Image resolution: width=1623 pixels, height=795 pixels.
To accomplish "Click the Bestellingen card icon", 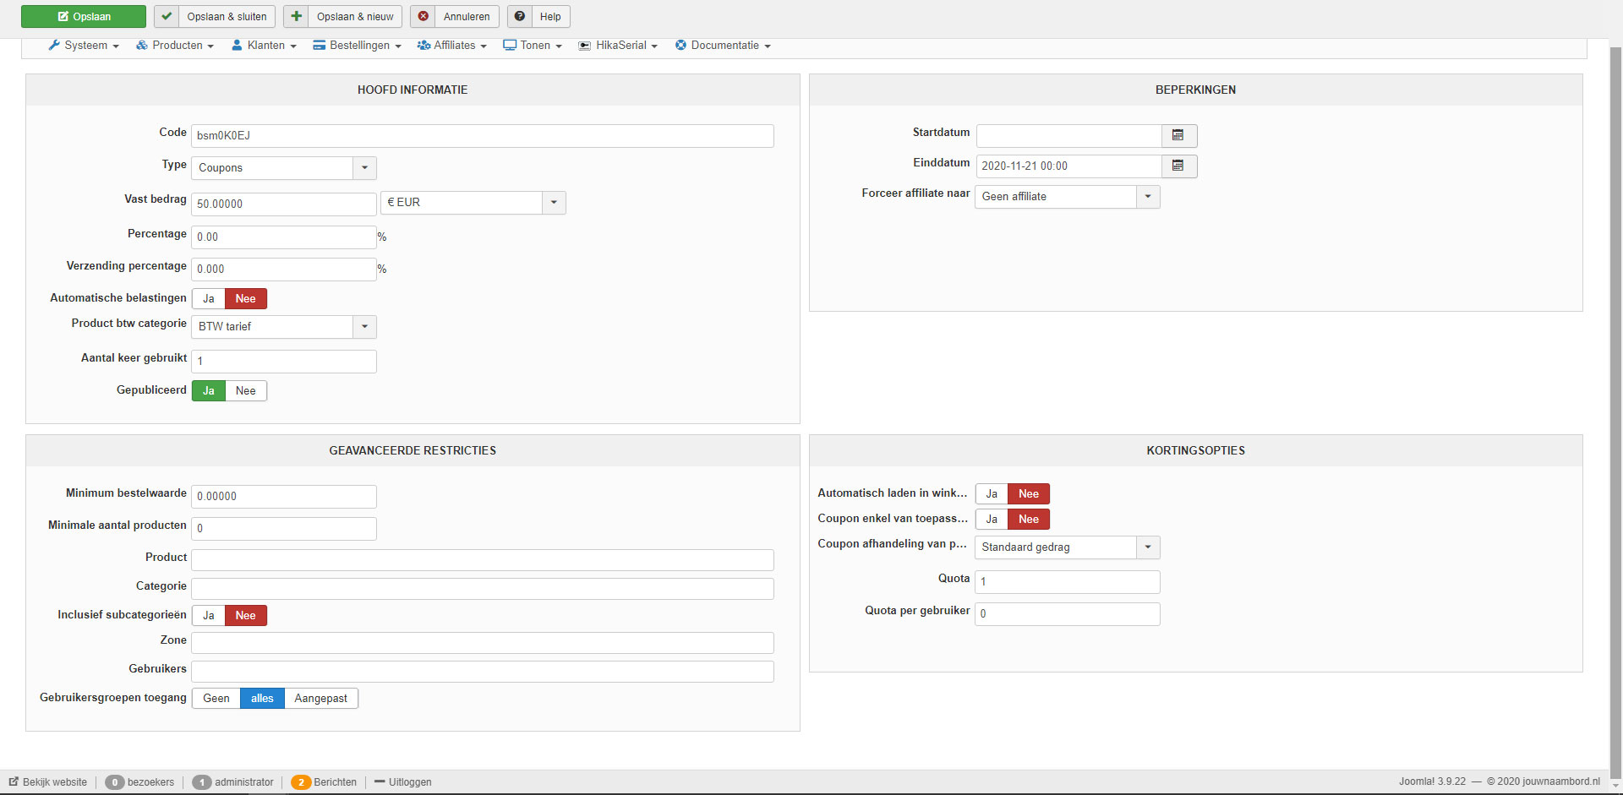I will coord(320,45).
